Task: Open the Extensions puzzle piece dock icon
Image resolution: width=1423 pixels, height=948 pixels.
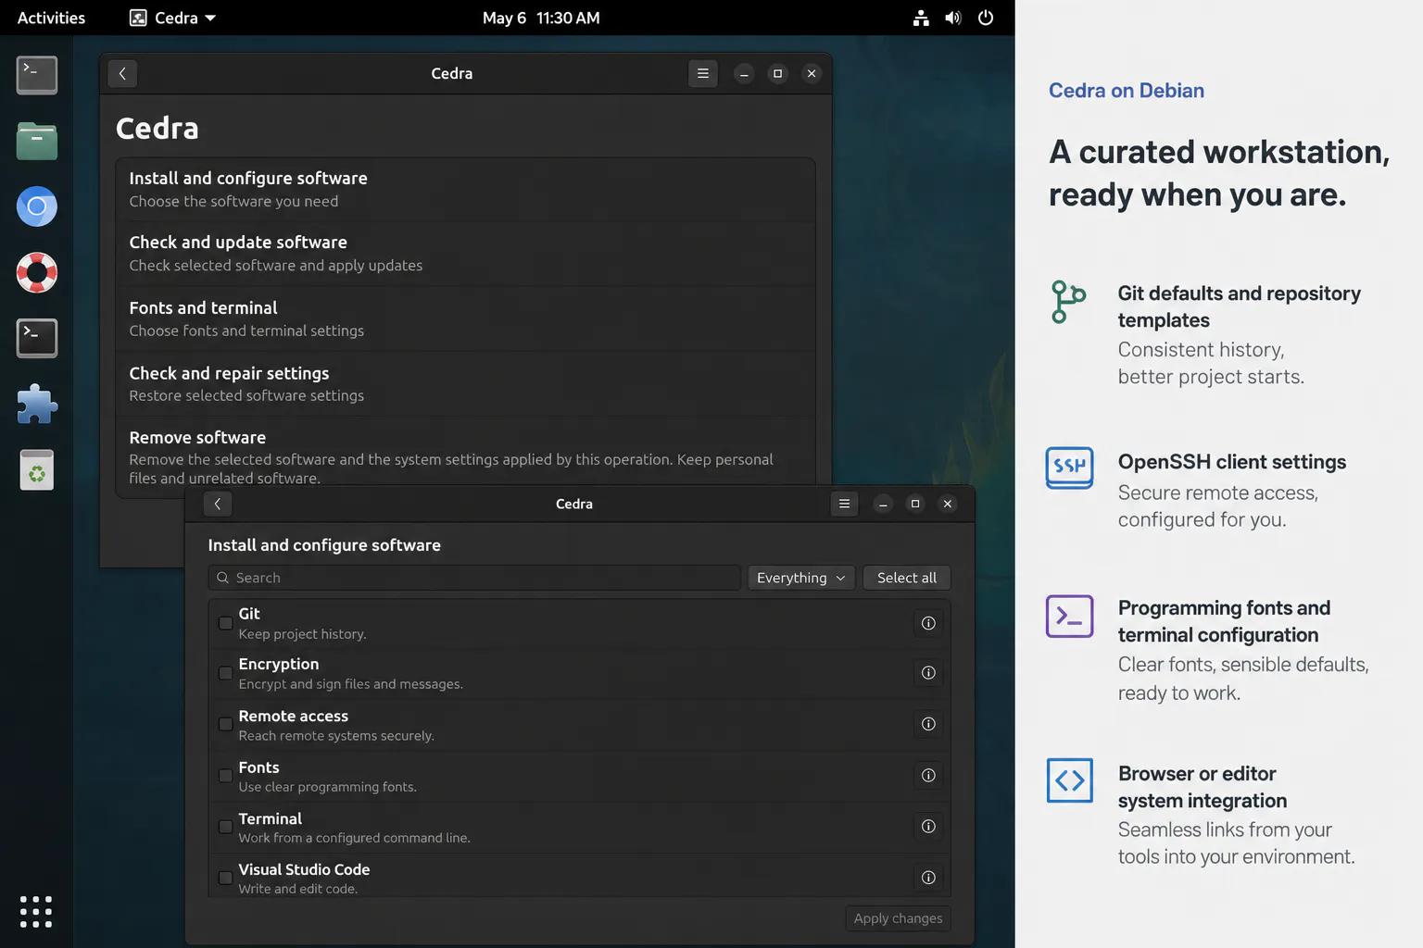Action: pyautogui.click(x=37, y=404)
